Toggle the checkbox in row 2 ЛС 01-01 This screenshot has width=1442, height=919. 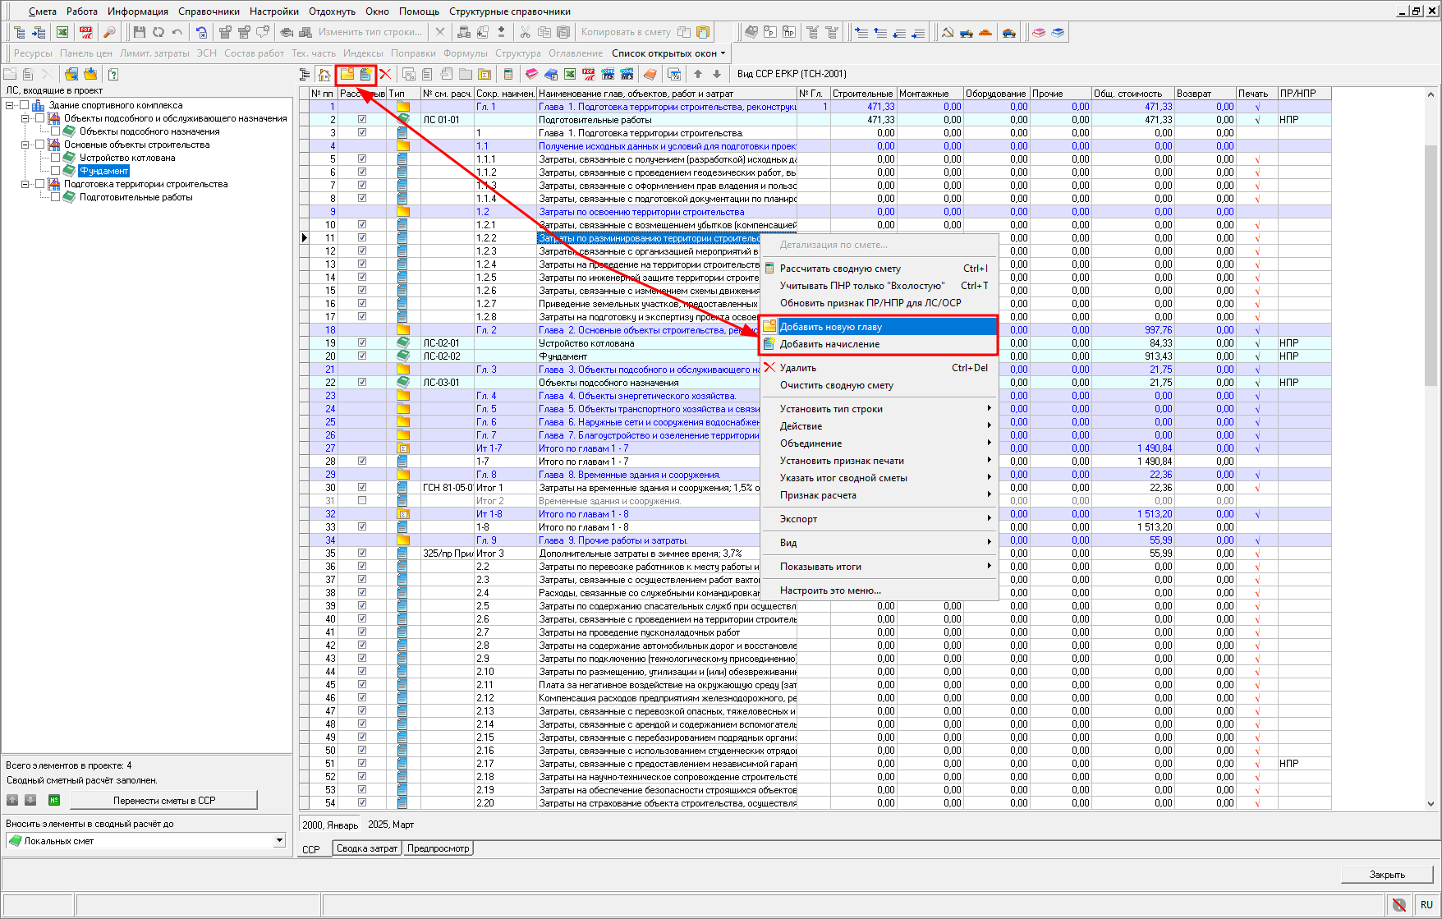coord(362,120)
